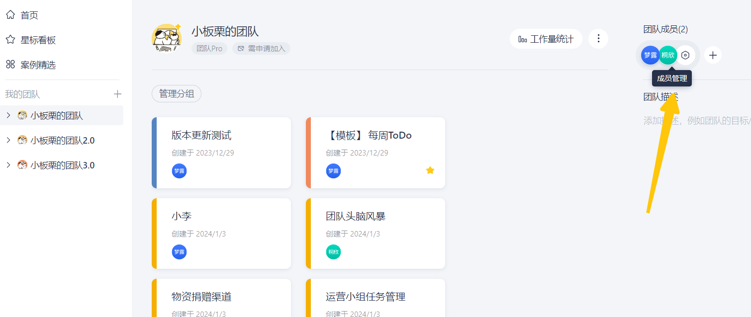Open 星标看板 in the sidebar

[x=38, y=40]
